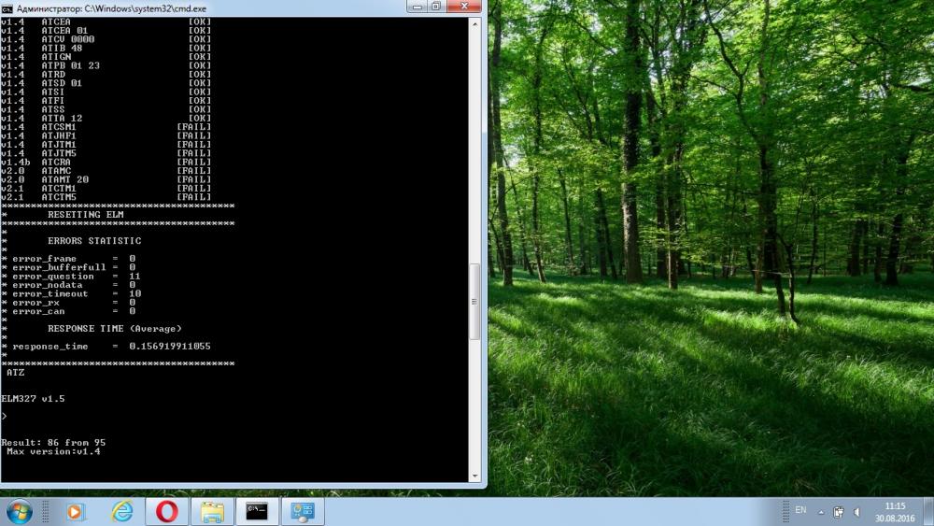Click the 'RESETTING ELM' heading
Viewport: 934px width, 526px height.
point(86,215)
